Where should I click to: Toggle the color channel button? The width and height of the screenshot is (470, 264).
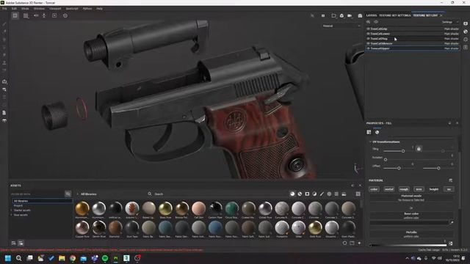pos(374,189)
